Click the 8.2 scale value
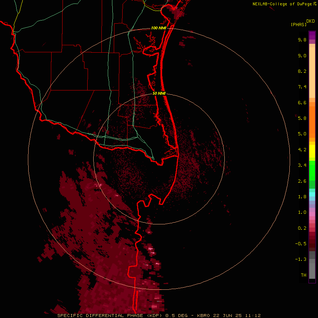 pos(302,71)
